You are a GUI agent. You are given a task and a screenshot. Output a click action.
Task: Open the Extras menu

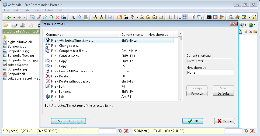(x=49, y=10)
